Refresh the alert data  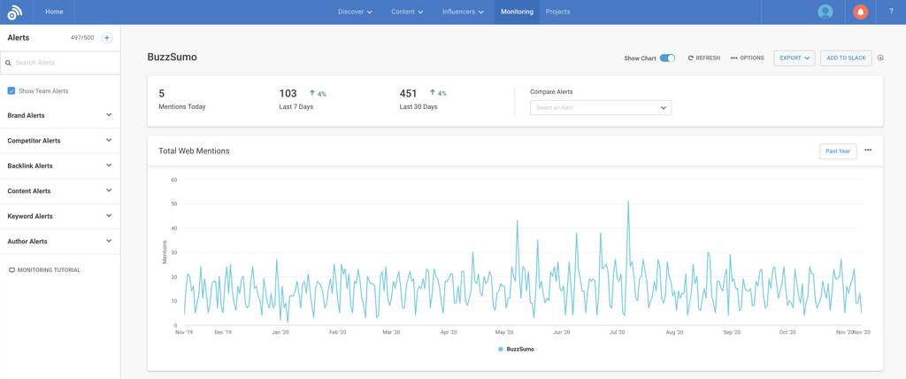coord(704,58)
